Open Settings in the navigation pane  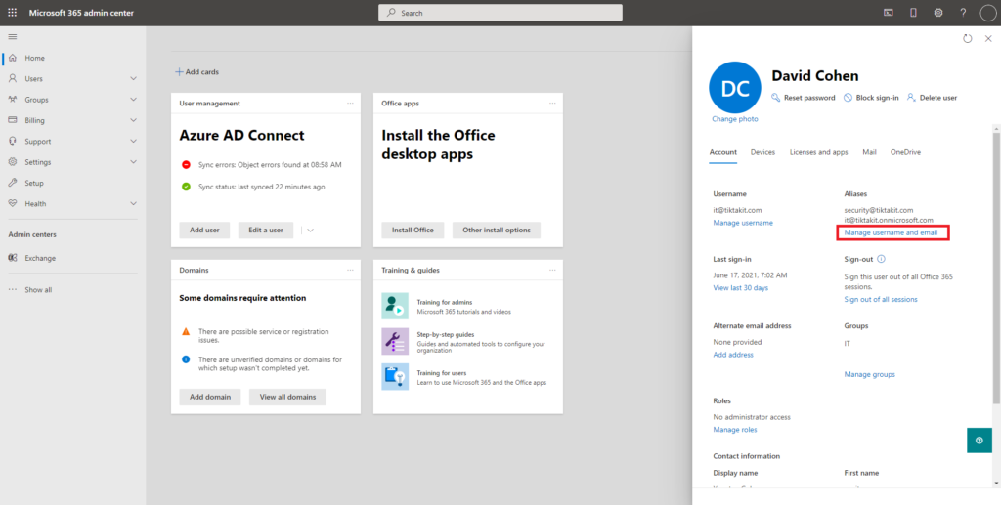pos(38,162)
